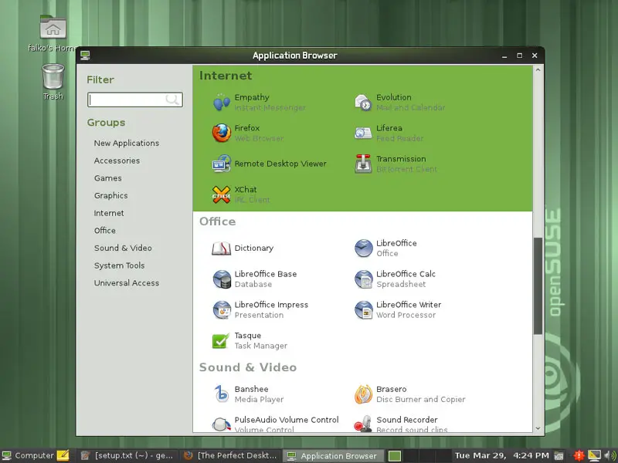Go to the Graphics group
The height and width of the screenshot is (463, 618).
[110, 196]
